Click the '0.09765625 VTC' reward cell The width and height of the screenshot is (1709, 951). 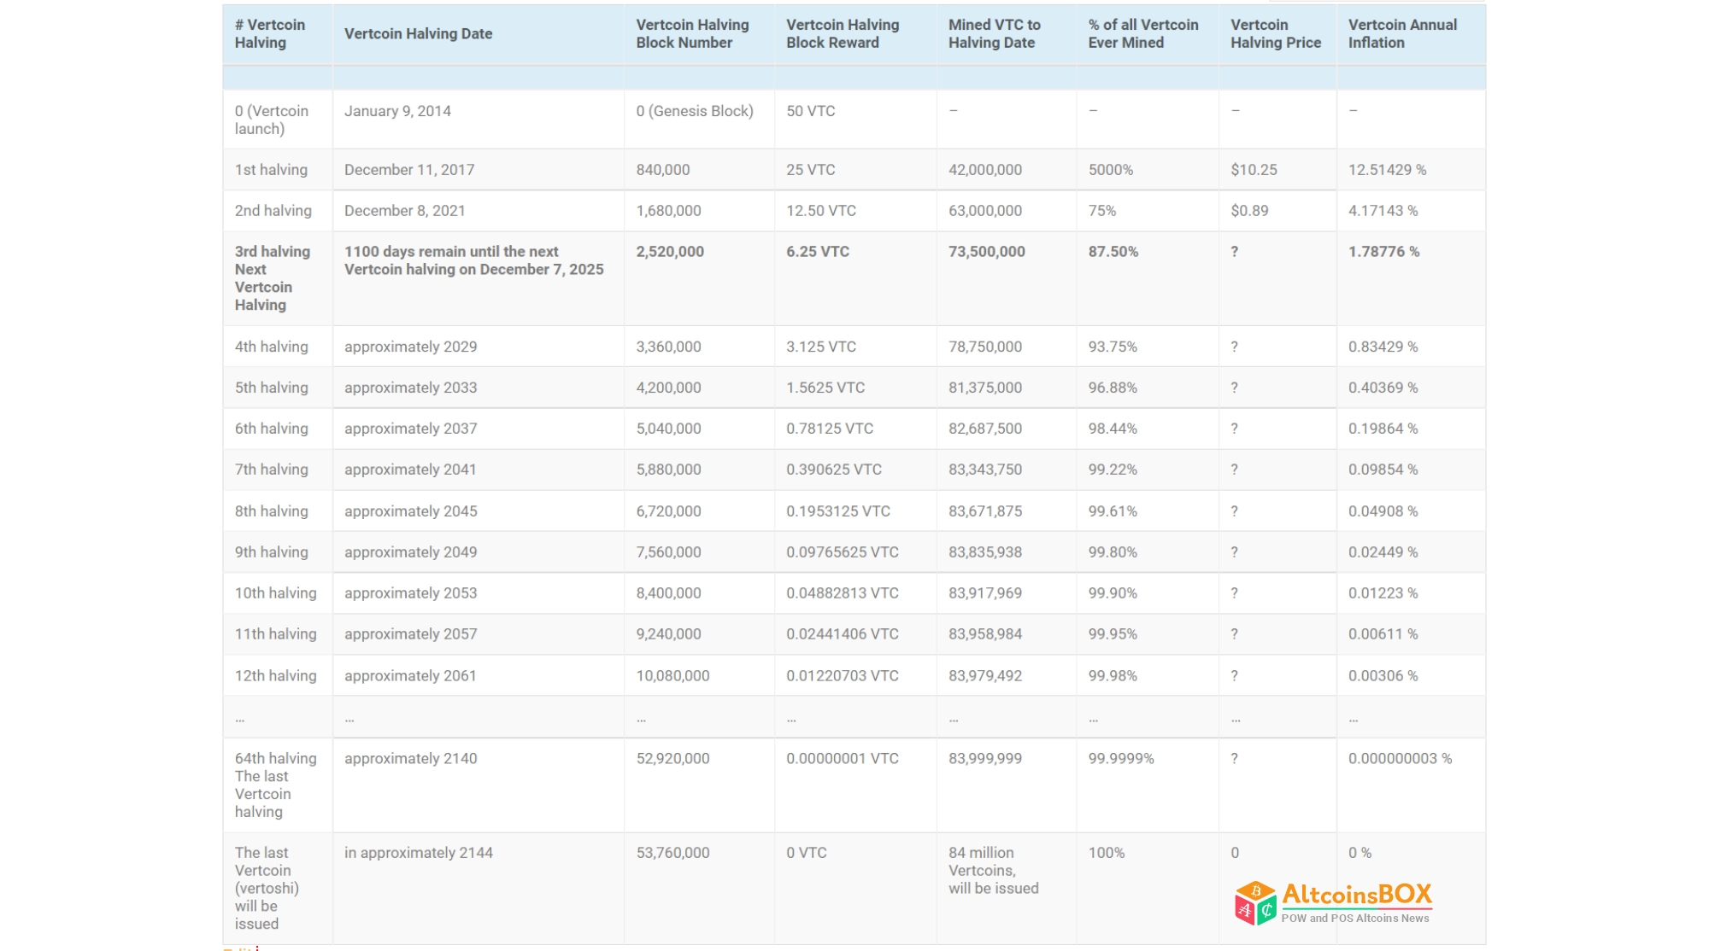tap(843, 552)
